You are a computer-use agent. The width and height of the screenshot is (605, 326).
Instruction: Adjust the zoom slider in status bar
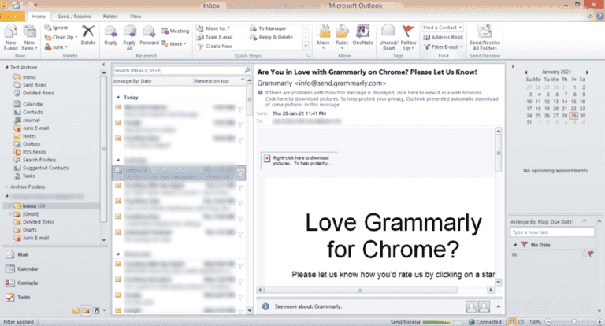pos(572,322)
